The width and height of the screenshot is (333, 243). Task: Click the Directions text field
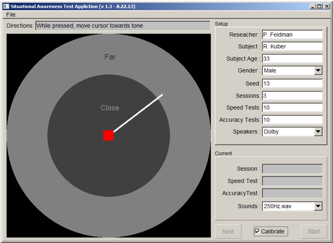123,26
